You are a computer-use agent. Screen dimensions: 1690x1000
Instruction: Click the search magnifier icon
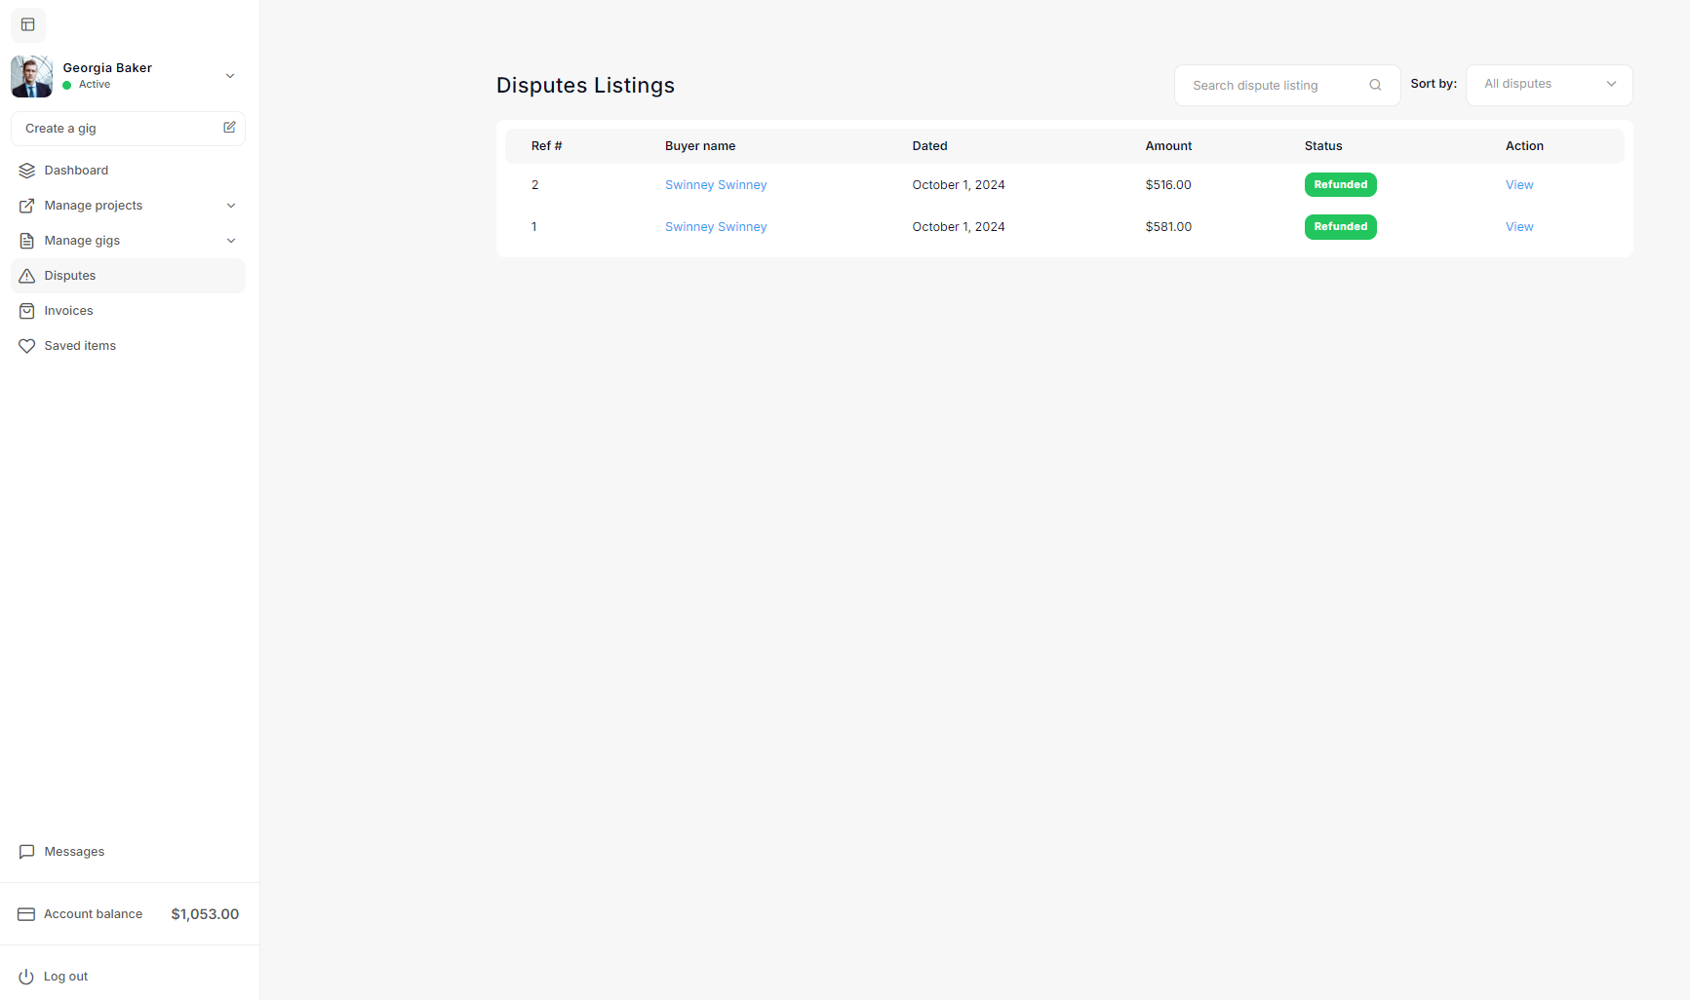coord(1375,85)
